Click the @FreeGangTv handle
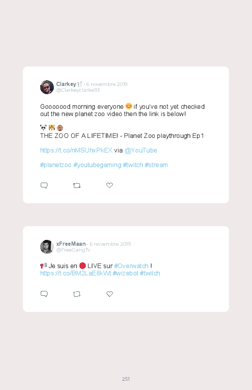Image resolution: width=252 pixels, height=390 pixels. click(x=73, y=250)
